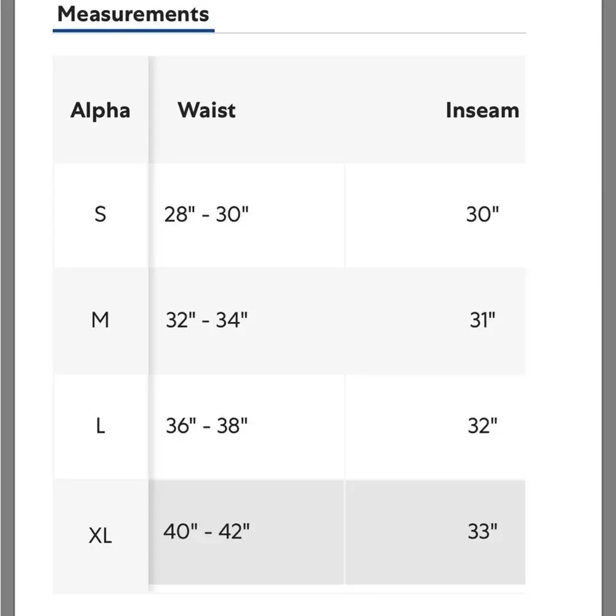The height and width of the screenshot is (616, 616).
Task: Click the blue underline beneath Measurements
Action: [x=134, y=31]
